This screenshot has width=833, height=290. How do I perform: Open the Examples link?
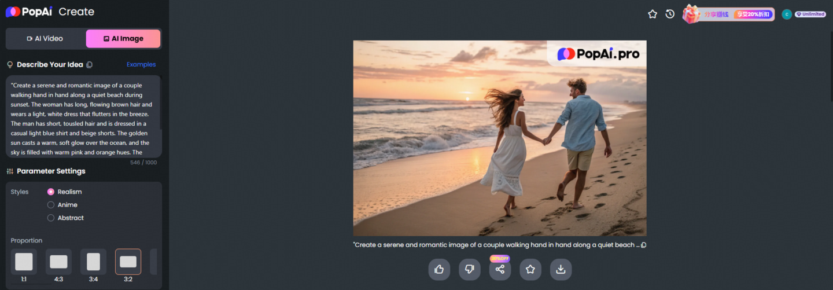click(141, 65)
